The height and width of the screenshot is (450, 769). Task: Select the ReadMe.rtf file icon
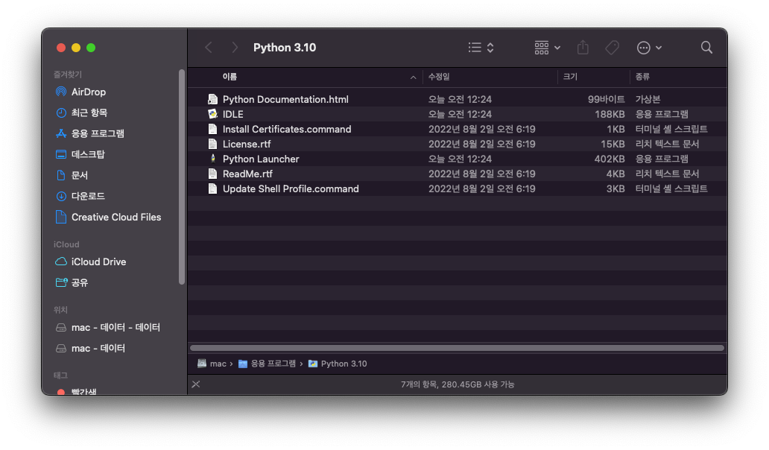212,174
